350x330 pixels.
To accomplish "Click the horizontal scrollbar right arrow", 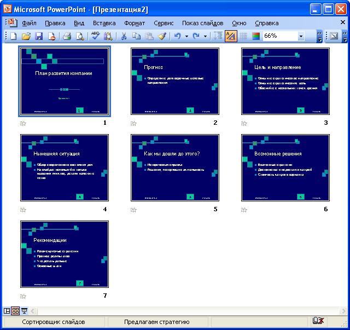I will point(343,311).
